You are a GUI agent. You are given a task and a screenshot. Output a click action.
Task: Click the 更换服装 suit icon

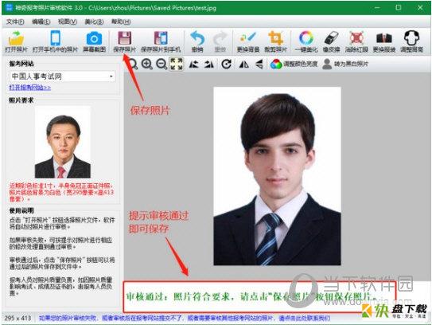(x=384, y=38)
